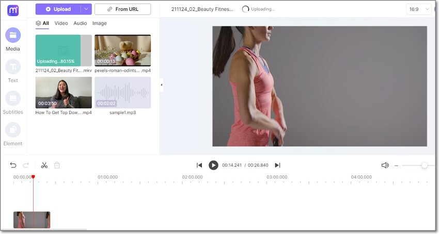
Task: Select the video clip on the timeline track
Action: coord(32,220)
